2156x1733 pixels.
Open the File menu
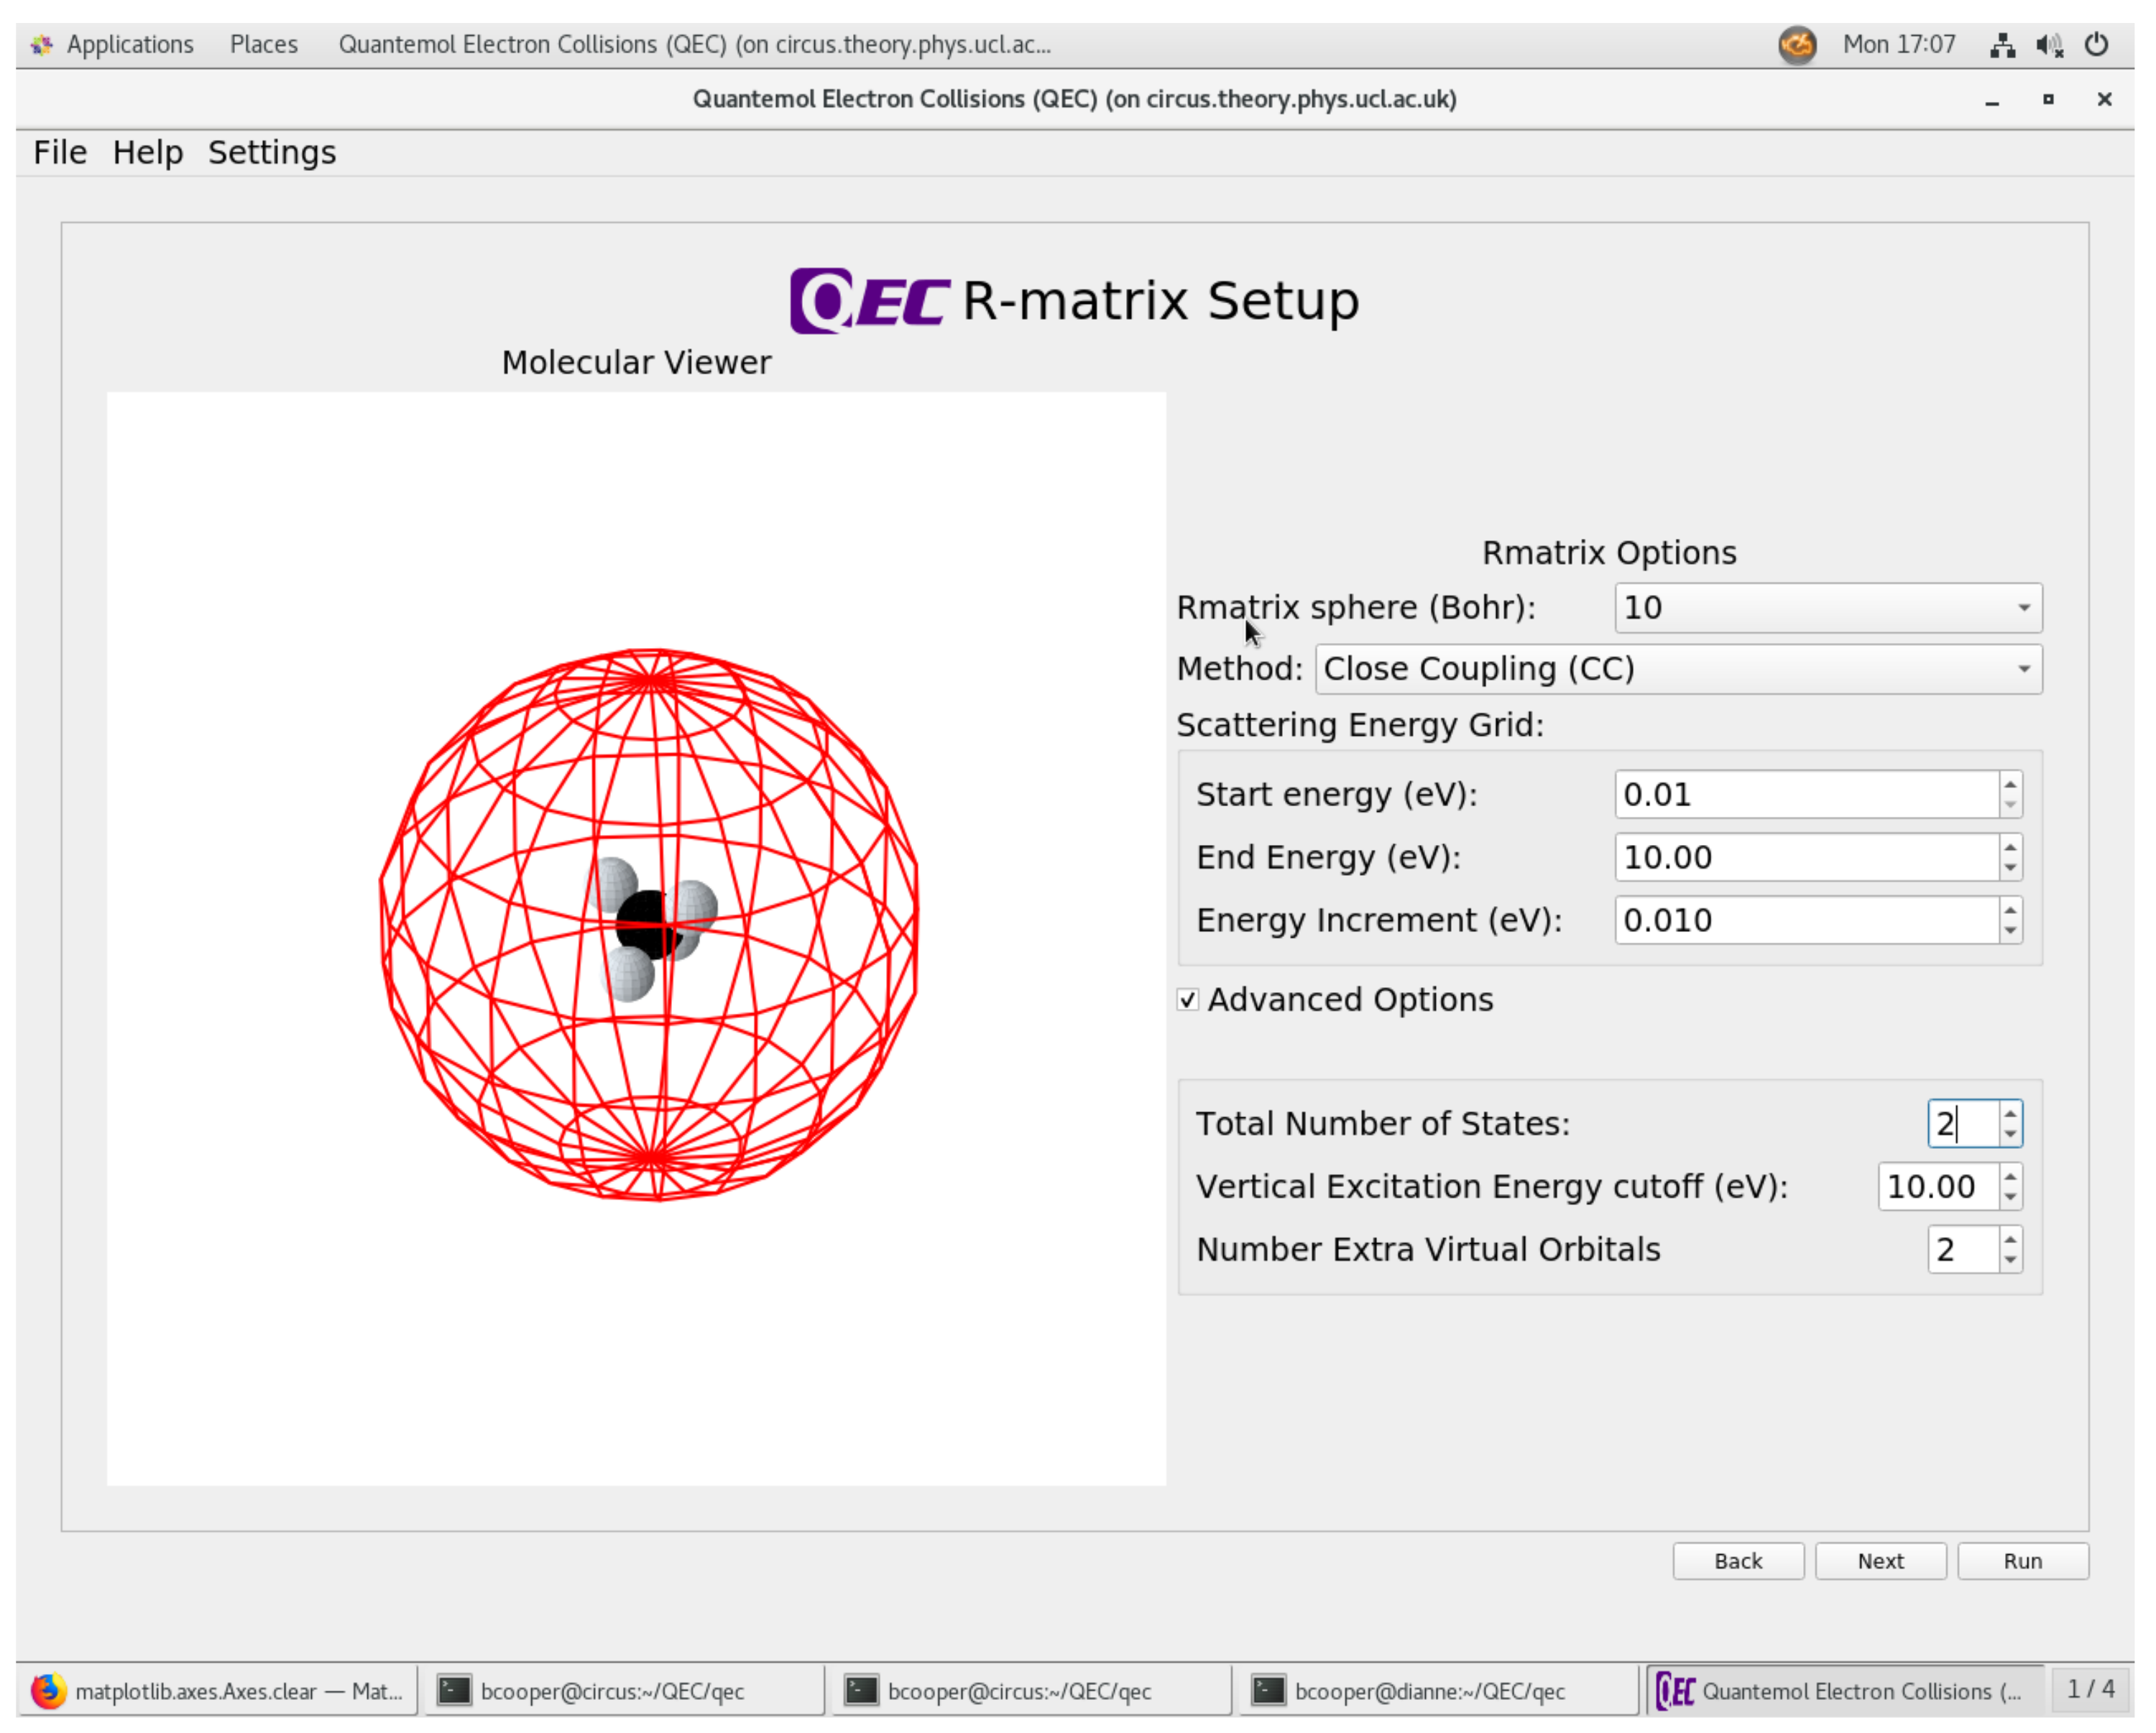point(60,153)
